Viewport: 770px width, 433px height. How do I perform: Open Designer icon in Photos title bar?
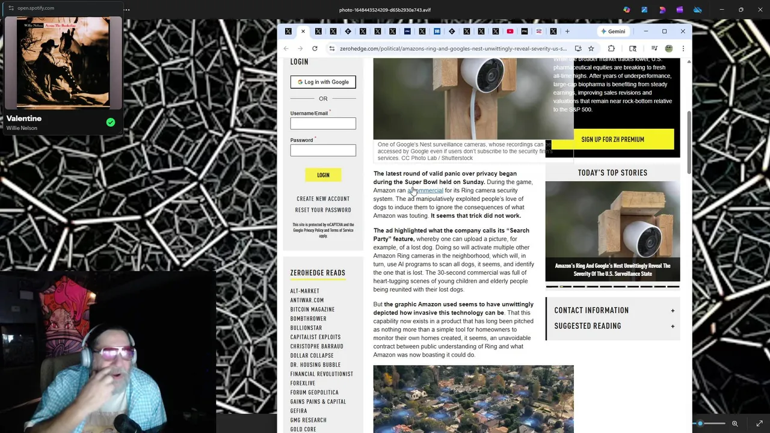(x=662, y=10)
